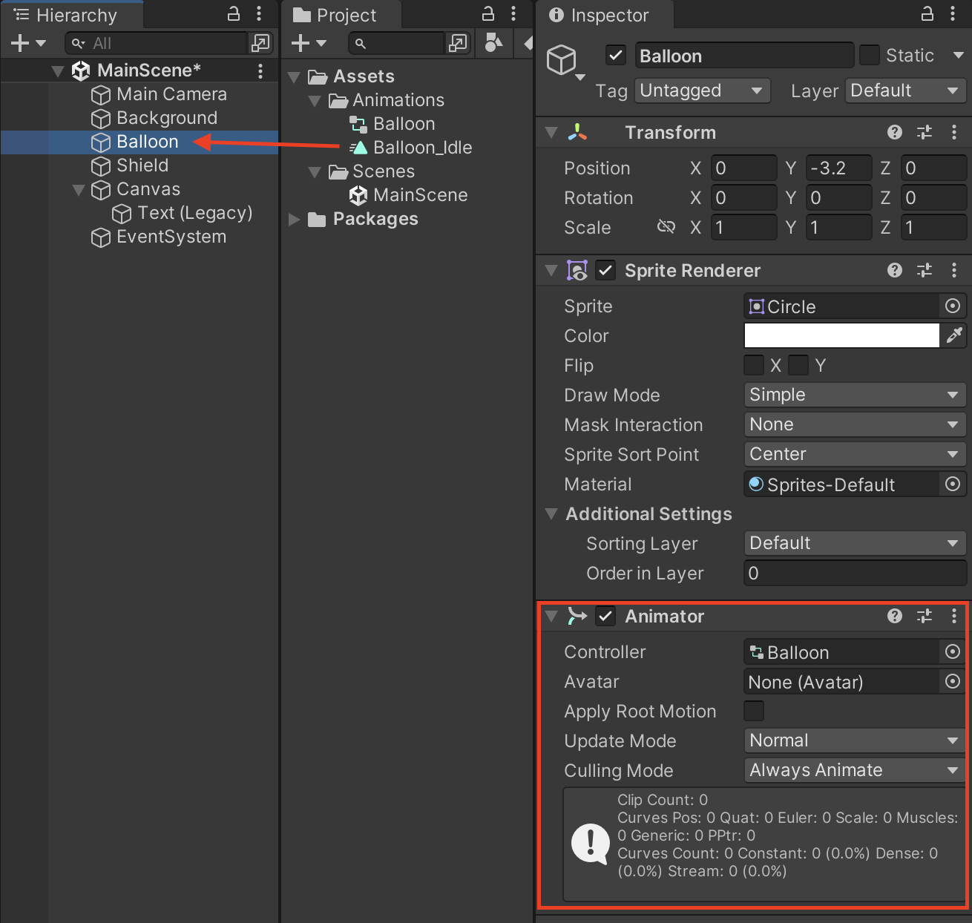Collapse the Transform component
Image resolution: width=972 pixels, height=923 pixels.
point(551,133)
